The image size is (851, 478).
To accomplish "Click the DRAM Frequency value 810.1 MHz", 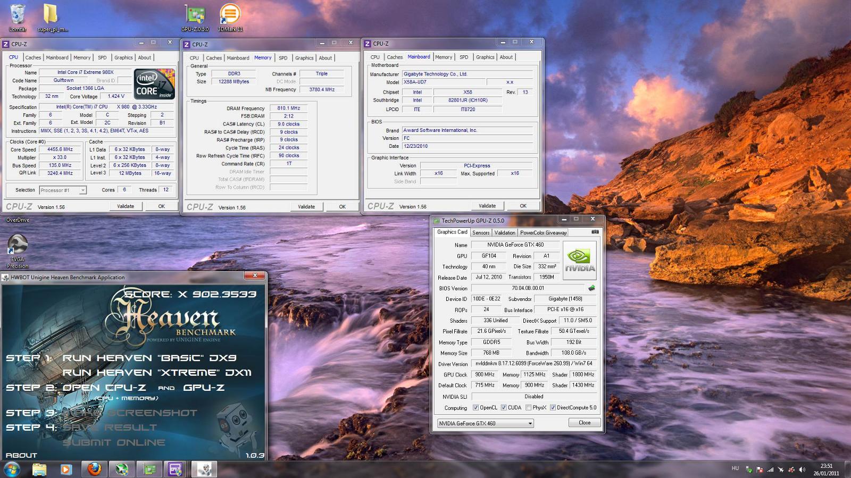I will pyautogui.click(x=289, y=108).
